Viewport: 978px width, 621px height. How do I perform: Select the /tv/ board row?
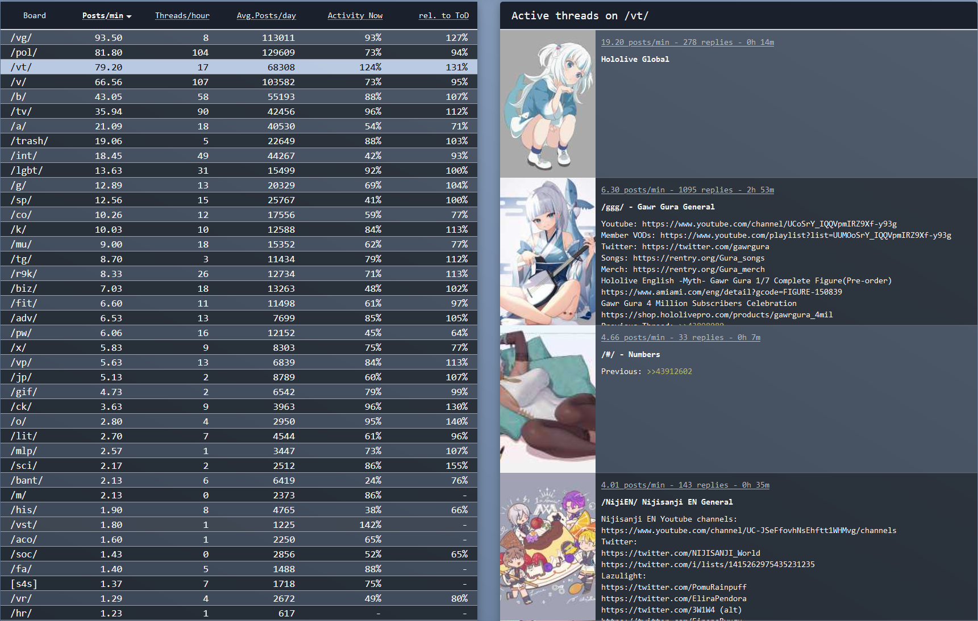[239, 111]
